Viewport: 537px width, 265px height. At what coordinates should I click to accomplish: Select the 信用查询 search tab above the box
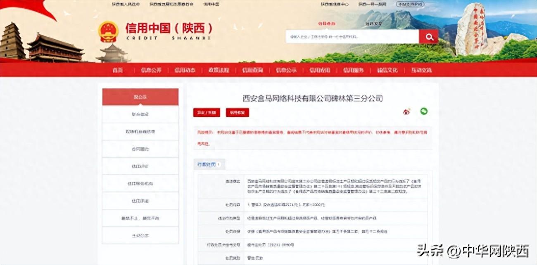pos(326,24)
